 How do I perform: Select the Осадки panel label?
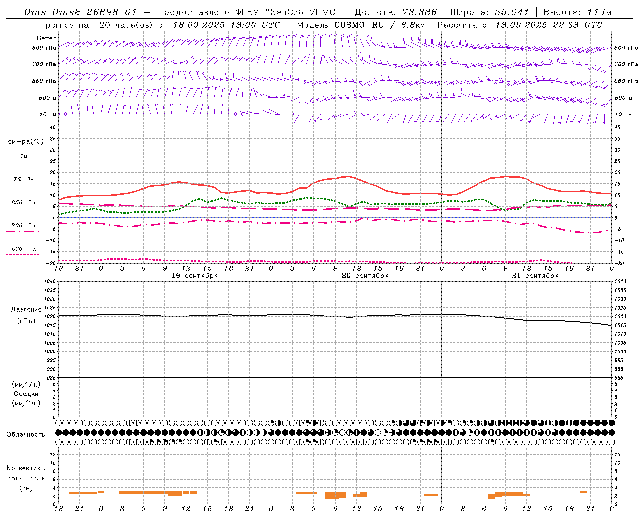26,394
